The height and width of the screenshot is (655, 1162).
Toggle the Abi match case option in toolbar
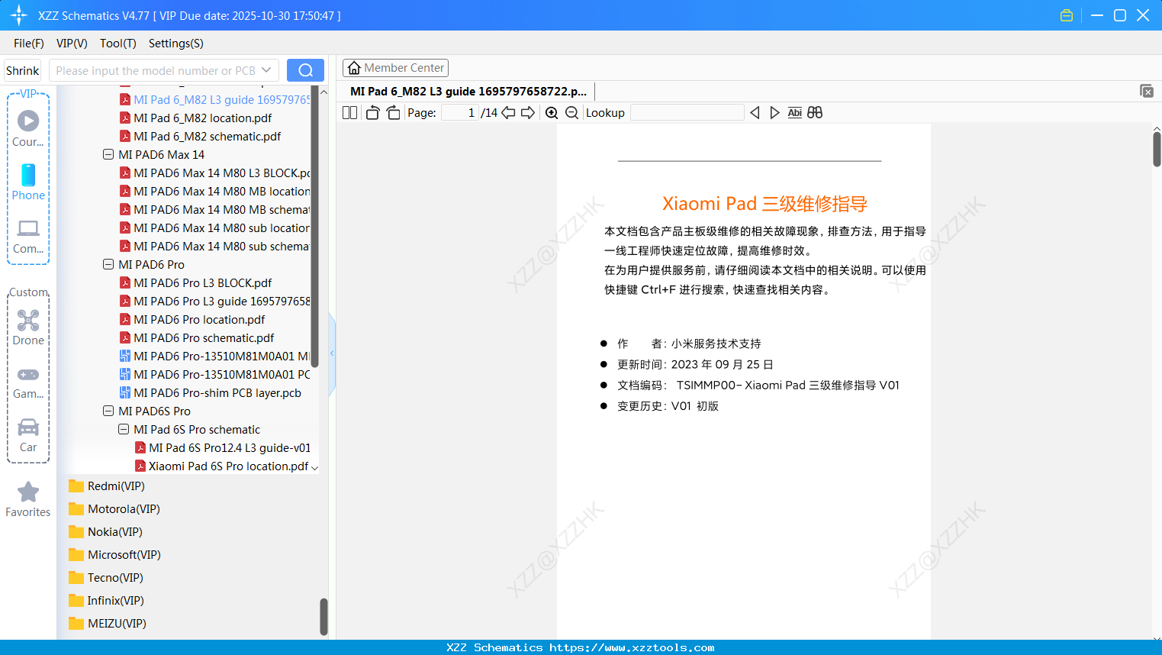click(x=795, y=112)
